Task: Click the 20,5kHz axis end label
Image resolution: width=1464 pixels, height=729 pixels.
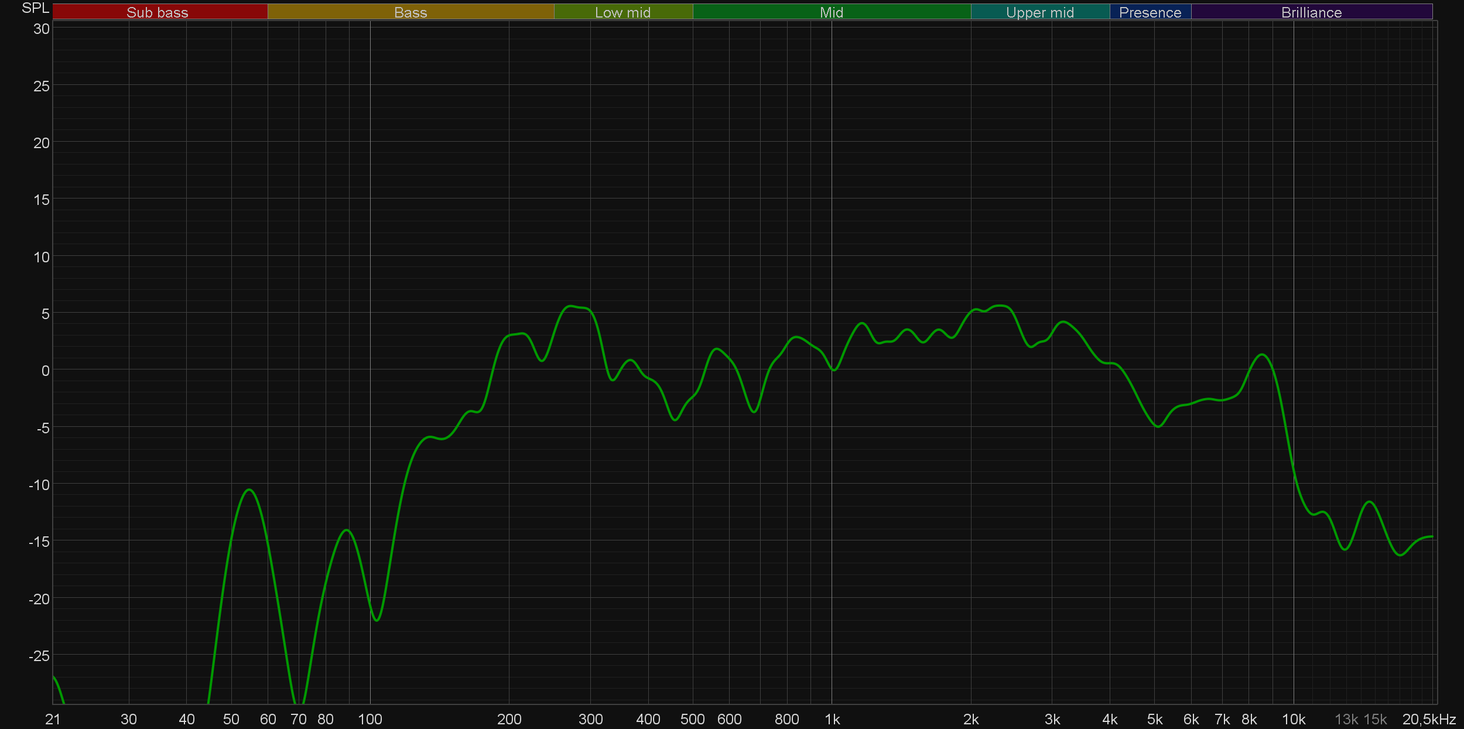Action: 1429,719
